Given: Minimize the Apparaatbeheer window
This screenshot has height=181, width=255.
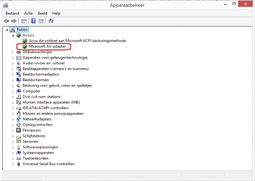Looking at the screenshot, I should 225,4.
